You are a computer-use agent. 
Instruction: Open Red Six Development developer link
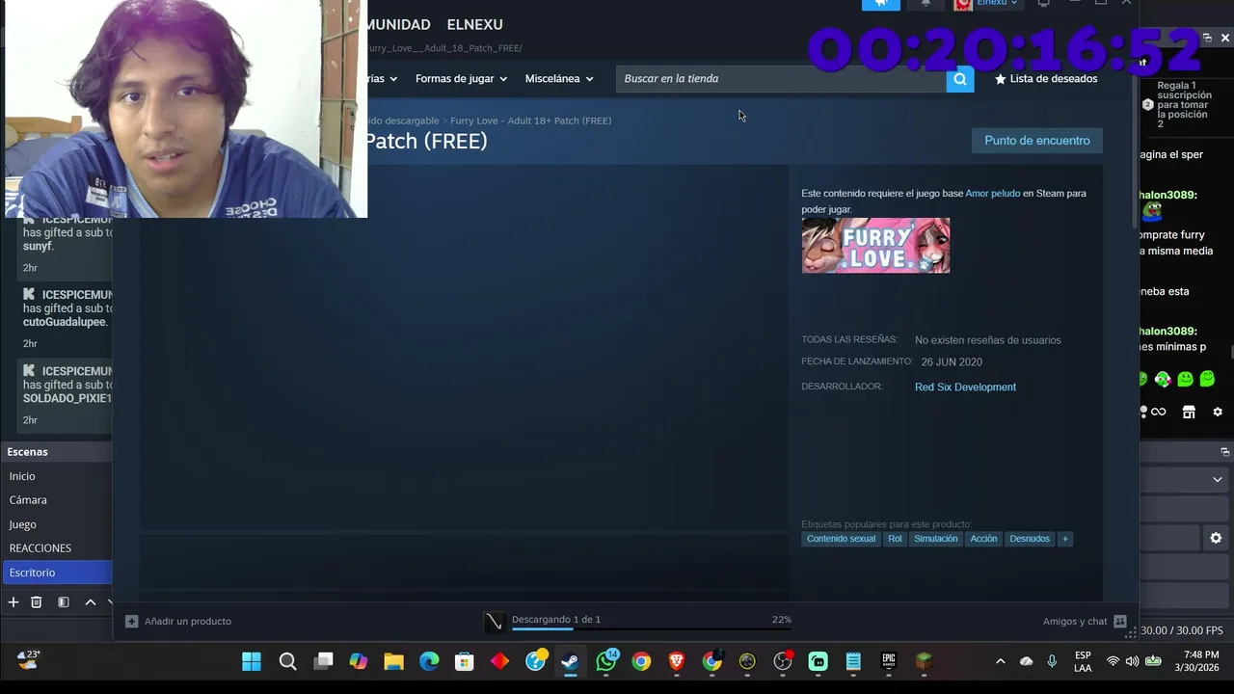(x=965, y=387)
